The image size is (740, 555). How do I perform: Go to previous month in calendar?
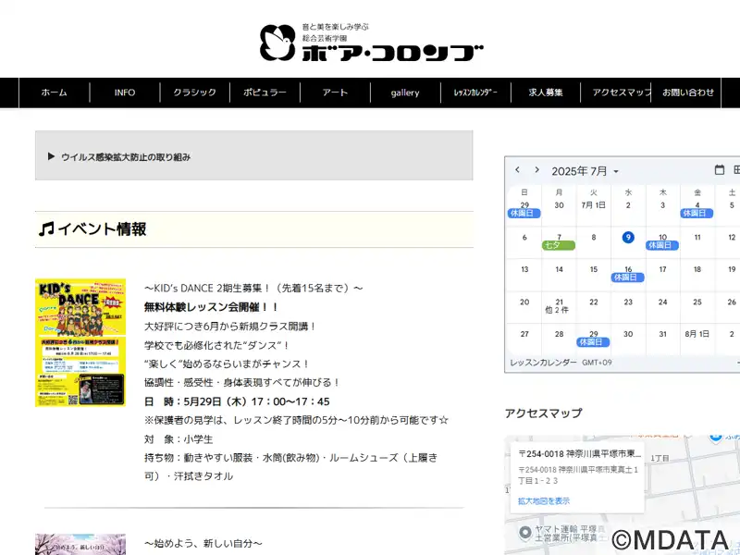pyautogui.click(x=518, y=170)
